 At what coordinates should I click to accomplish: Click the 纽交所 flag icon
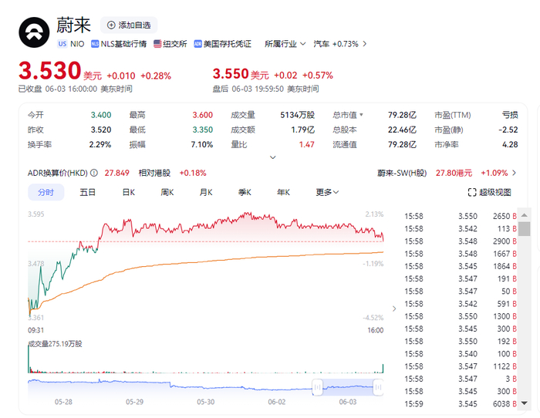tap(157, 44)
